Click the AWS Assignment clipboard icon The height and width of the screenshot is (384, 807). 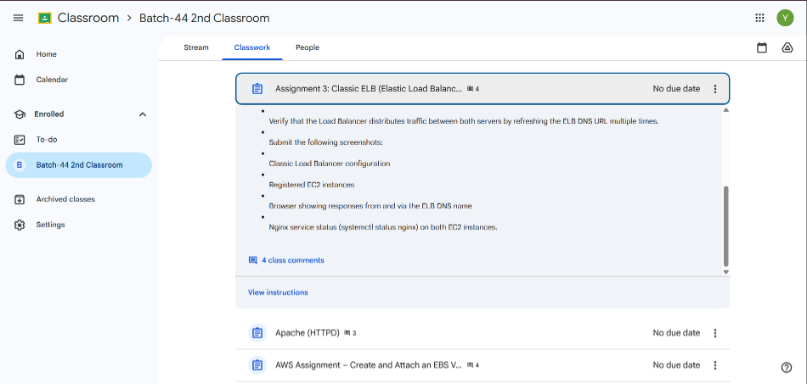tap(257, 365)
